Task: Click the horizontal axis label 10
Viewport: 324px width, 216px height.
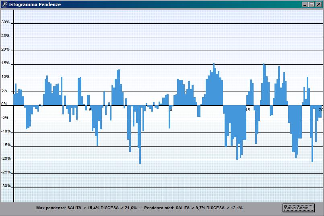Action: coord(170,110)
